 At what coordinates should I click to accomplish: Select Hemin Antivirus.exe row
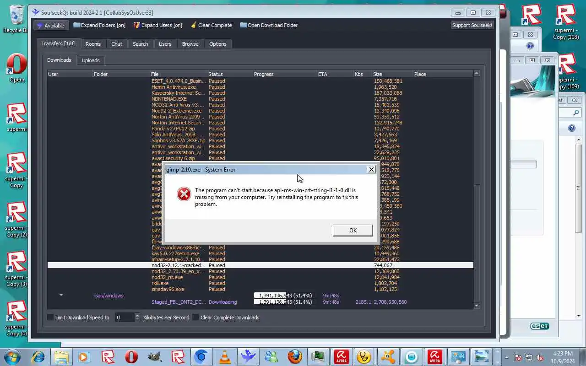click(x=260, y=87)
